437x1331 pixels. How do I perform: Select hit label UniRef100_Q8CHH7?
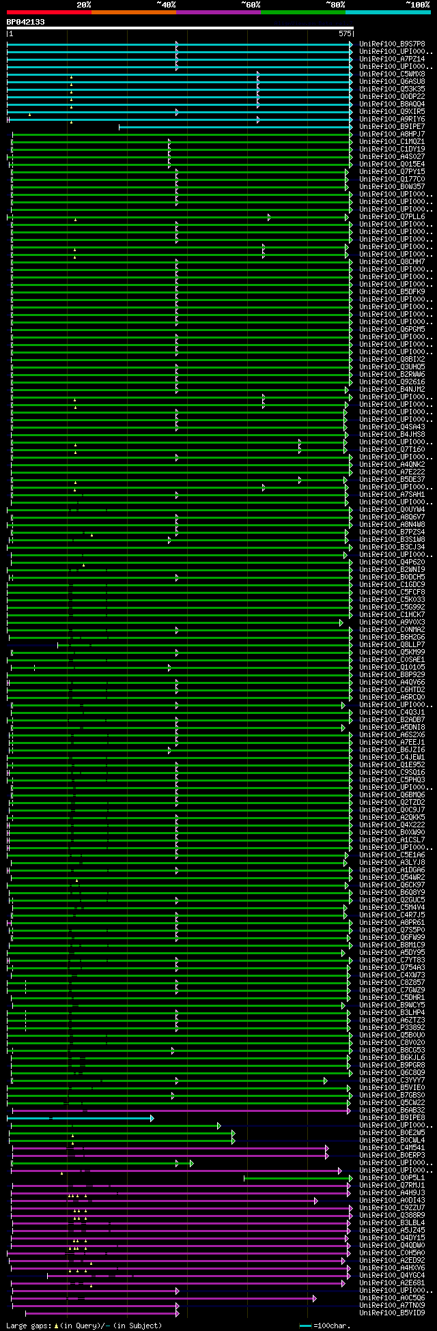click(x=392, y=262)
